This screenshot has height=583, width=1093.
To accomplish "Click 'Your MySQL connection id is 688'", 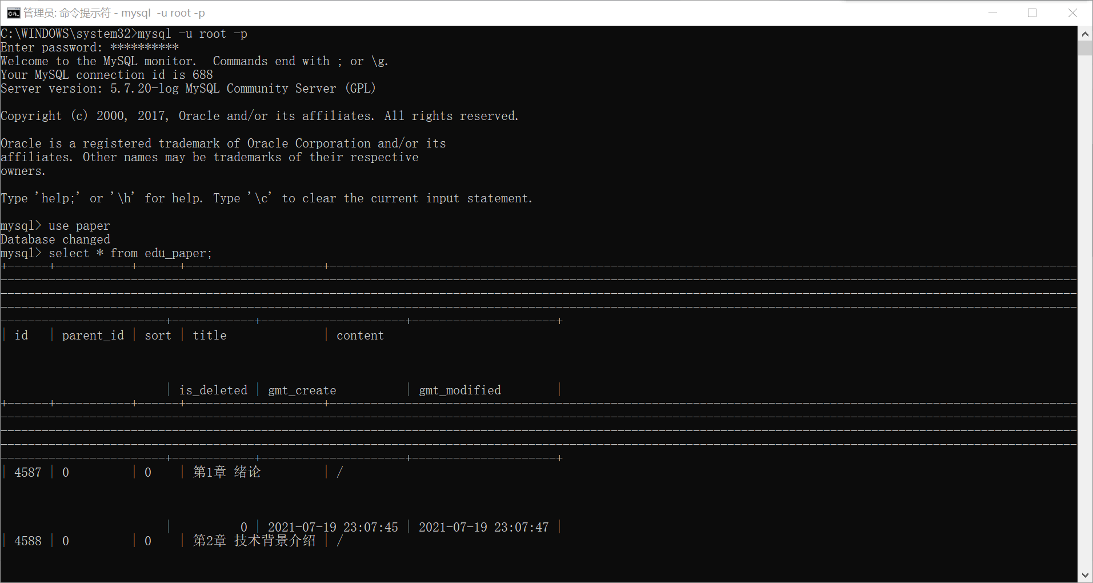I will (x=107, y=75).
